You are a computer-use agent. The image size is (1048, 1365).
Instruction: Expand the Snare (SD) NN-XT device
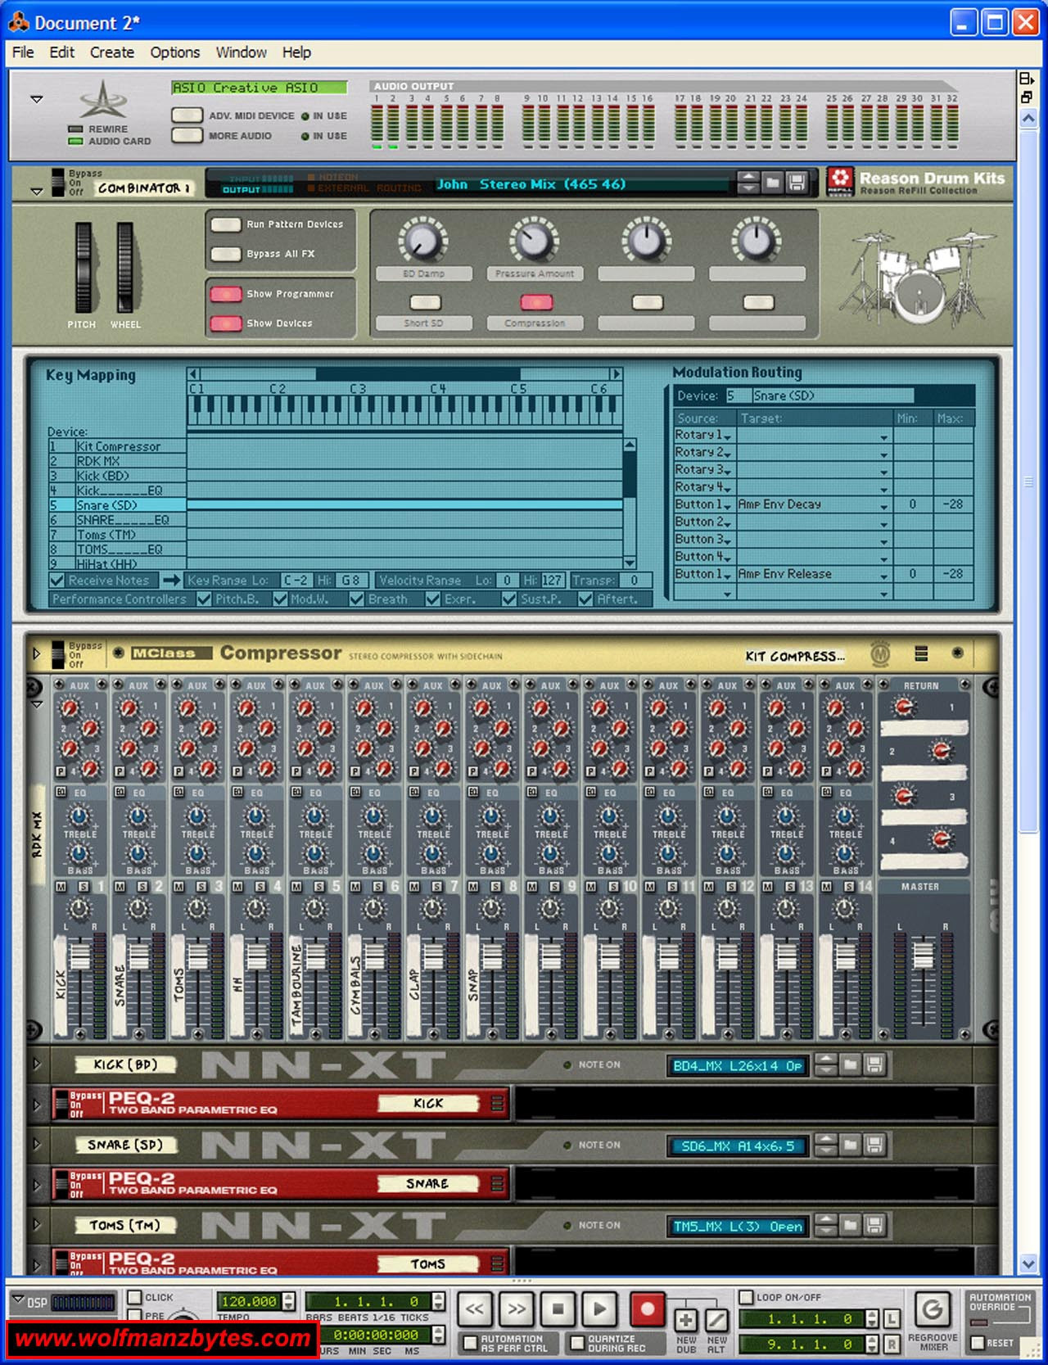(x=36, y=1144)
